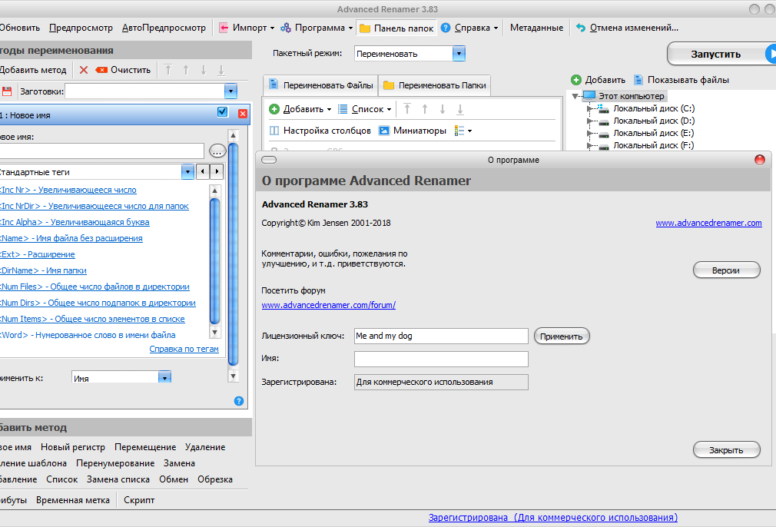Delete selected method with red X icon

click(x=84, y=70)
